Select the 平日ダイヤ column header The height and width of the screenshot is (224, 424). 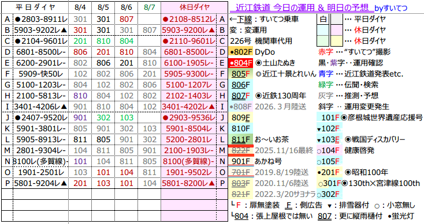35,7
